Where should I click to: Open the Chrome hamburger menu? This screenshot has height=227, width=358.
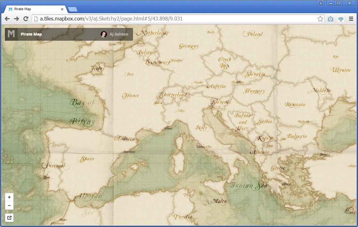tap(351, 19)
